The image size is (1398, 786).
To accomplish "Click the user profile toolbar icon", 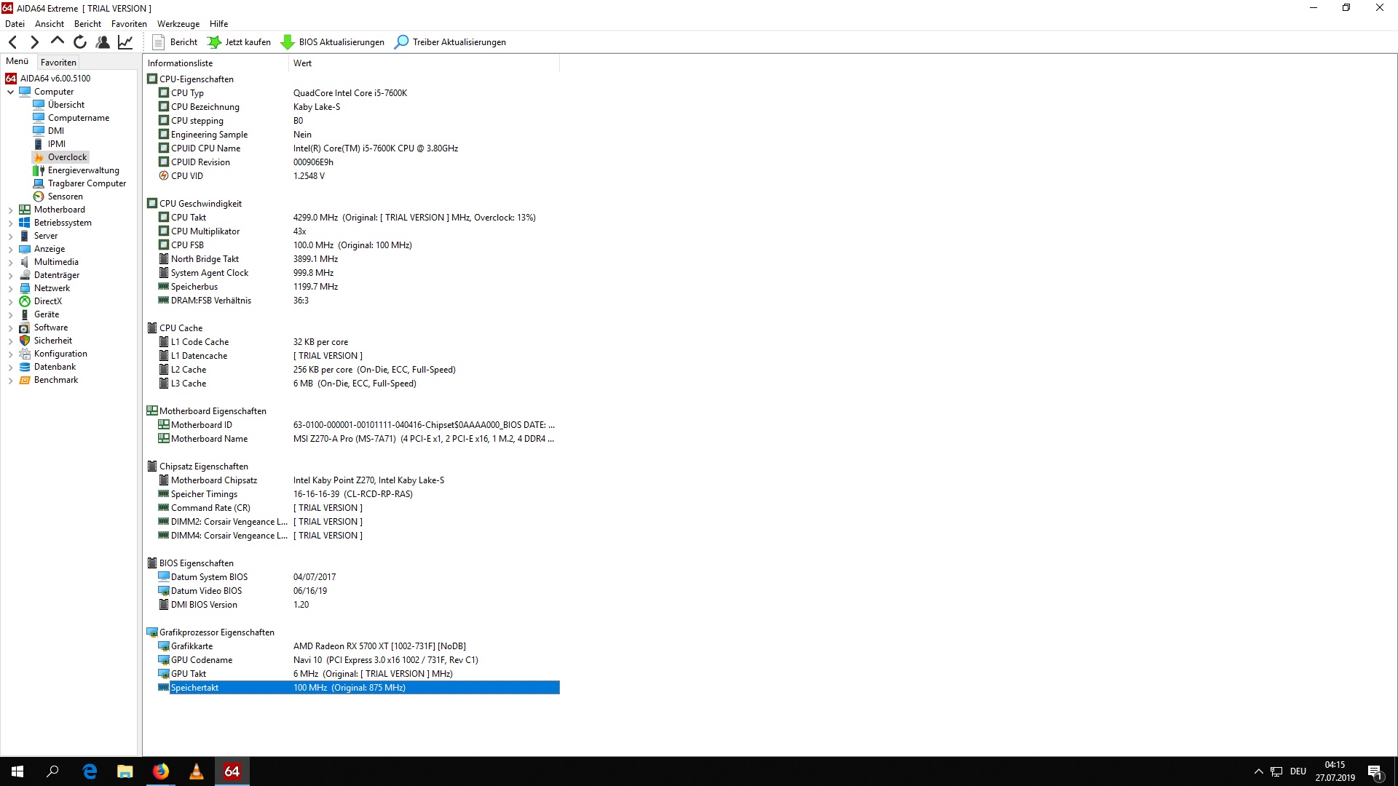I will (103, 42).
